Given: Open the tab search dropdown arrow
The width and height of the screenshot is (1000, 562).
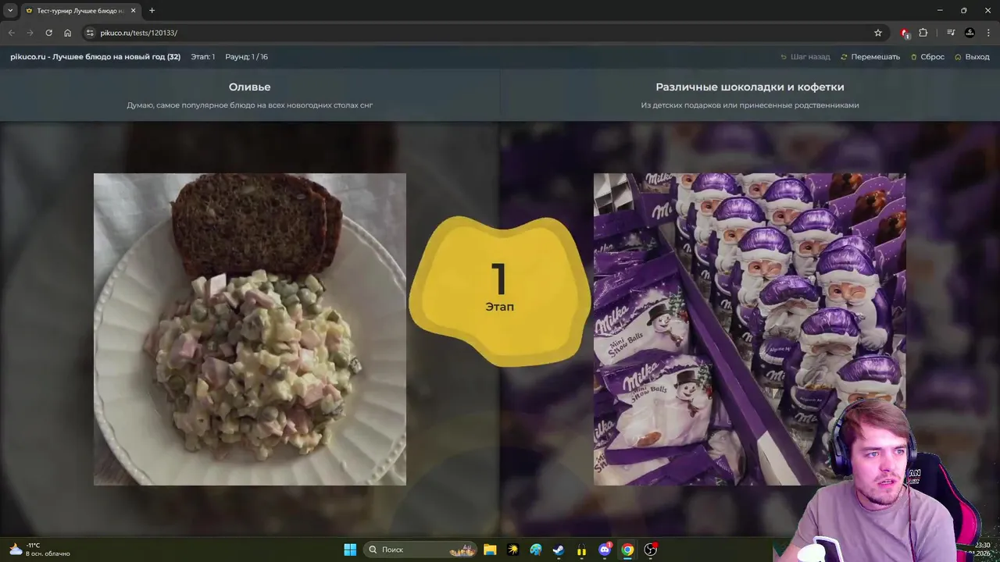Looking at the screenshot, I should (x=10, y=10).
